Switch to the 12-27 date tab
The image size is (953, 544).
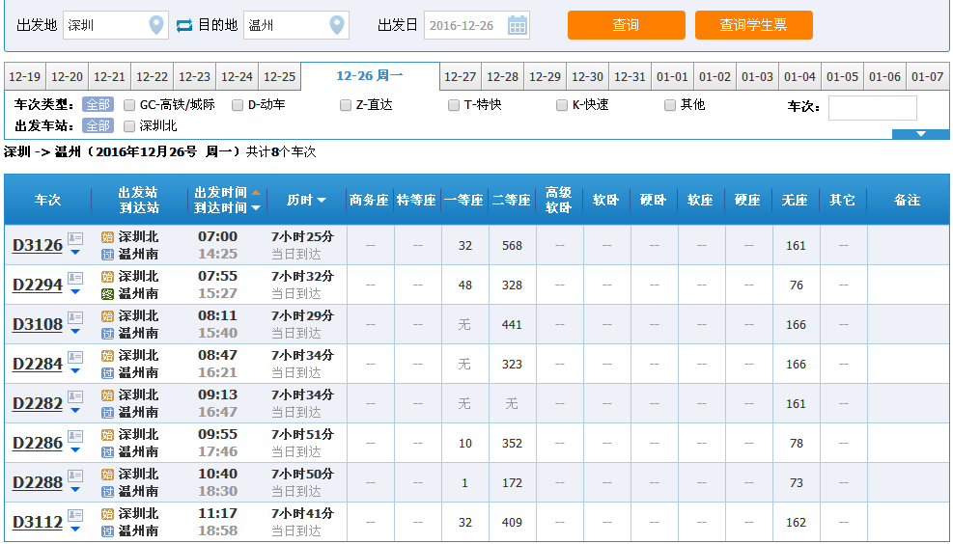coord(461,77)
